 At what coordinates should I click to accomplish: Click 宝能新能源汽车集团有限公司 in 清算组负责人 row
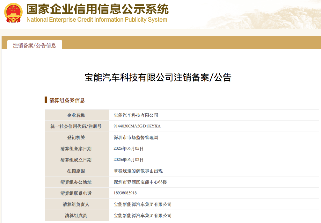pyautogui.click(x=142, y=205)
